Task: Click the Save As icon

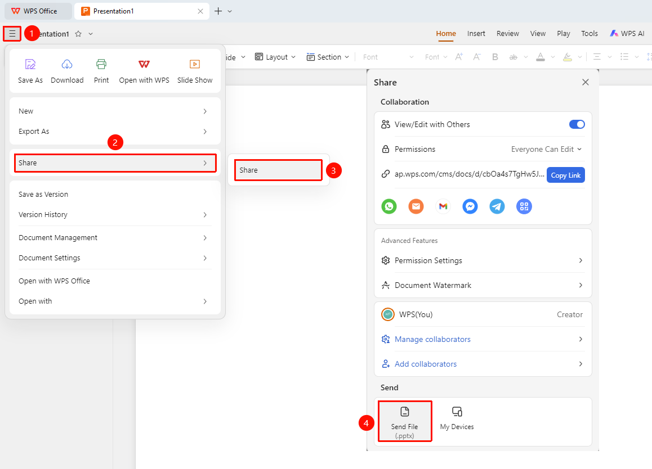Action: 30,64
